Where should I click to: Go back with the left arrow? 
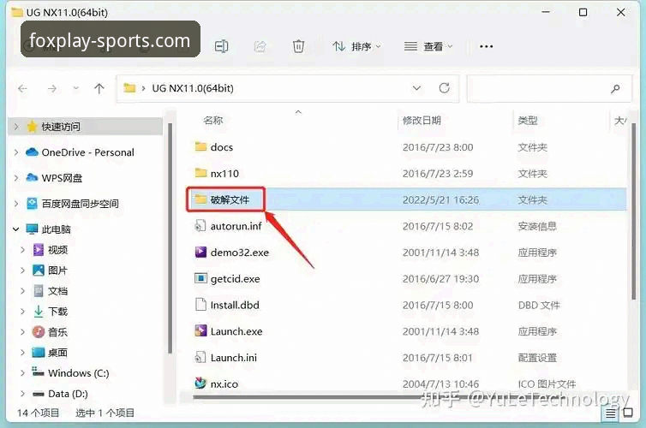click(x=22, y=88)
